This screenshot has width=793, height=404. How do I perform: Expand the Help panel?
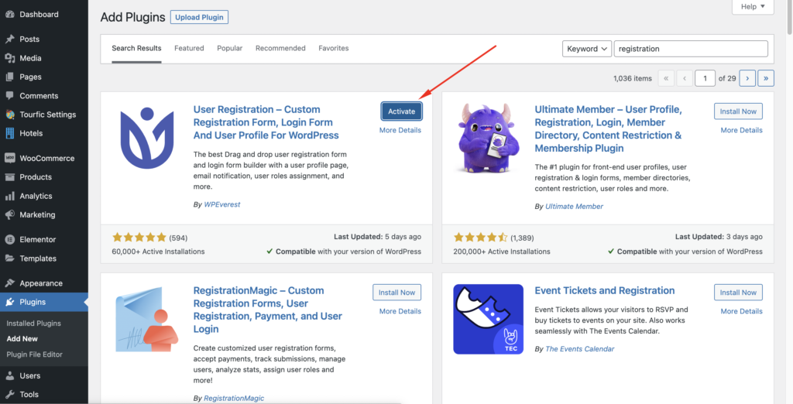click(x=753, y=6)
